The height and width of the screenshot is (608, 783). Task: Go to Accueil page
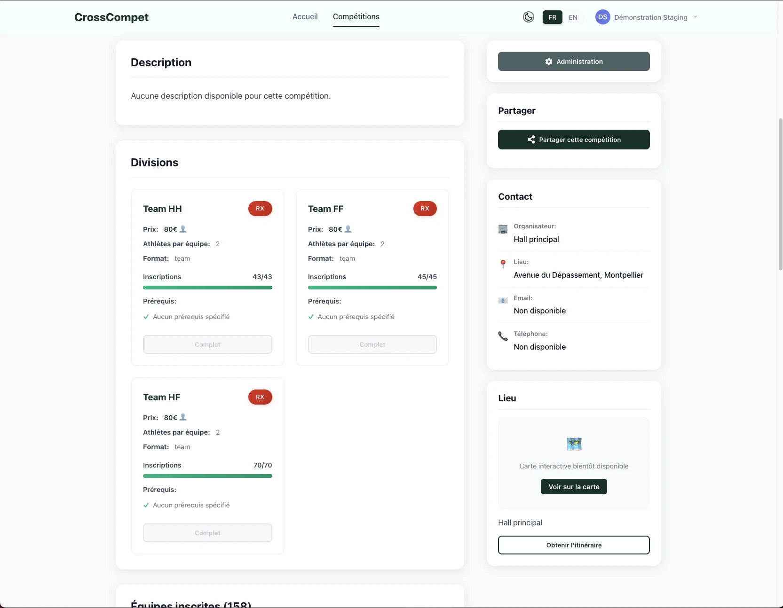pyautogui.click(x=305, y=17)
